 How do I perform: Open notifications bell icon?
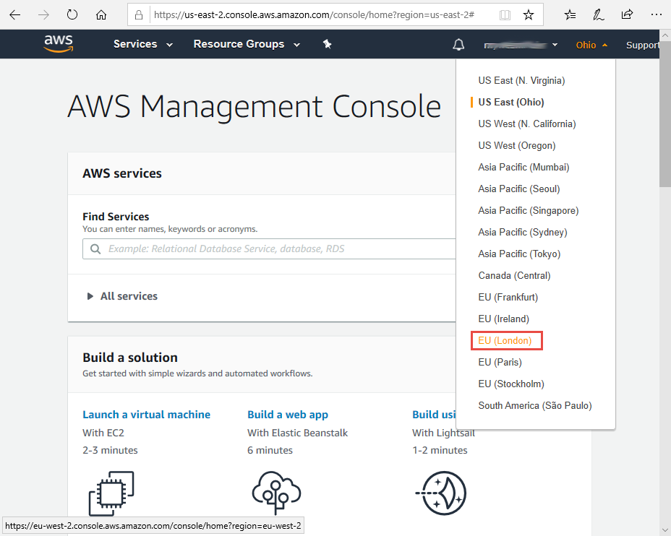pos(458,45)
